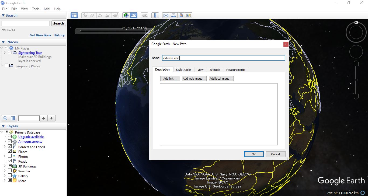Viewport: 368px width, 196px height.
Task: Click Cancel in the New Path dialog
Action: [x=276, y=154]
